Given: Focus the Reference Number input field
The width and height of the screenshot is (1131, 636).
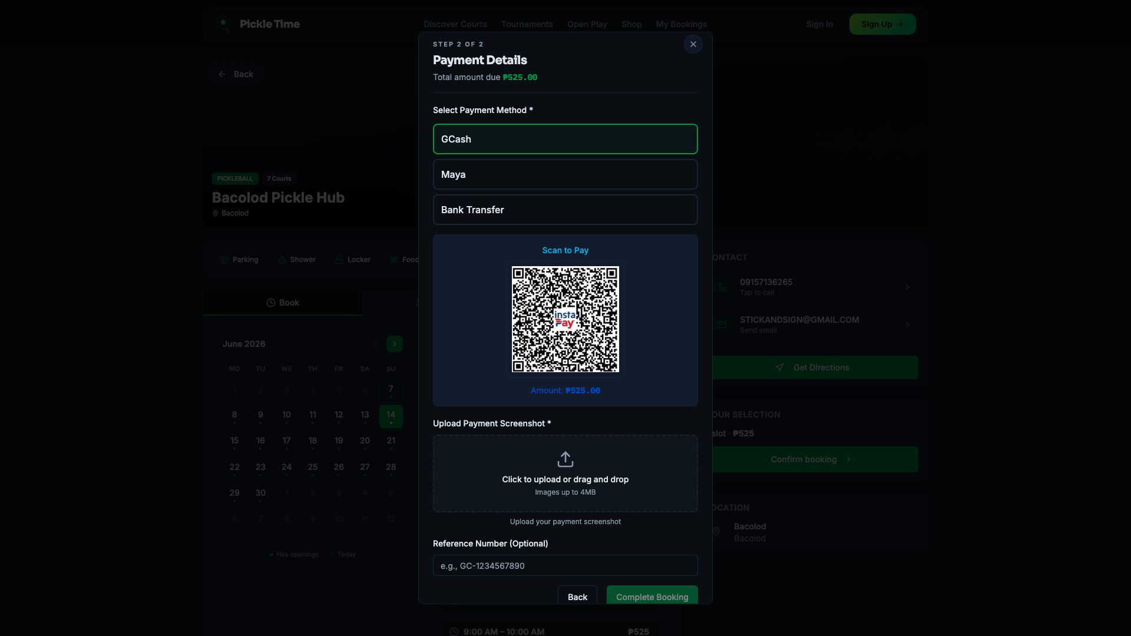Looking at the screenshot, I should click(x=565, y=565).
